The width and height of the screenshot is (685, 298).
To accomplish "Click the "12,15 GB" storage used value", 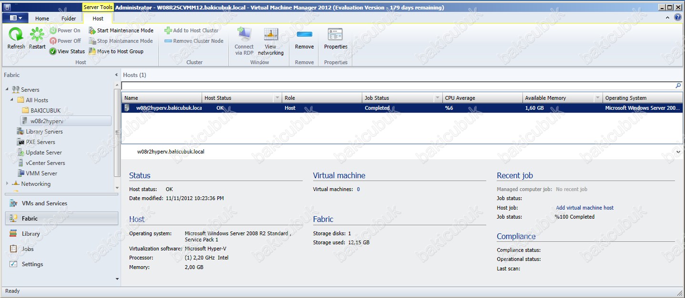I will (x=359, y=242).
